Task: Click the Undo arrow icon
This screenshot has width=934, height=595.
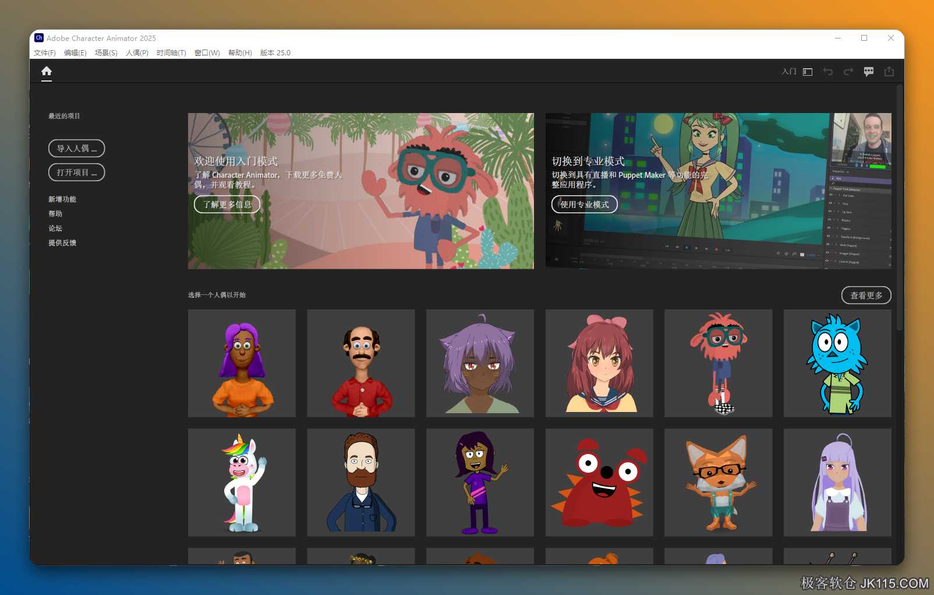Action: 828,72
